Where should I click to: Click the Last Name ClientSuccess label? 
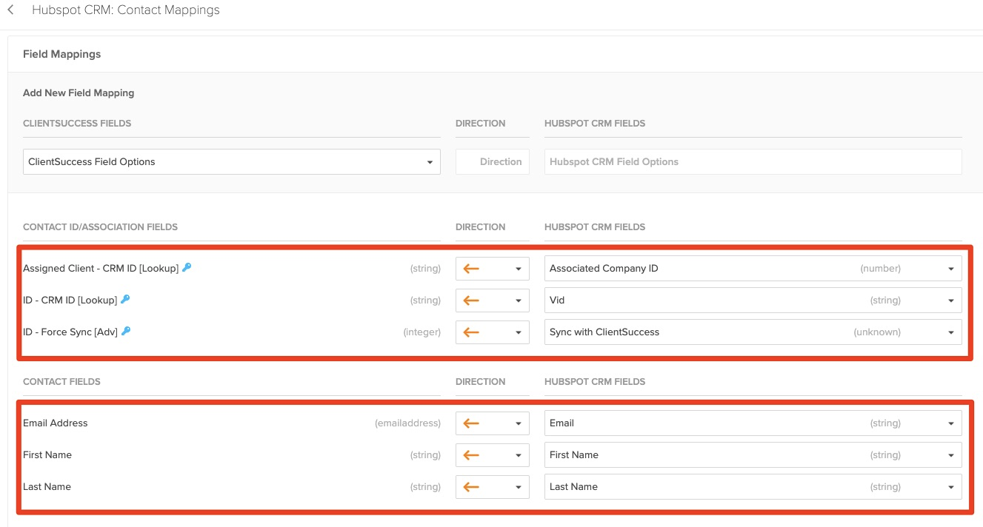point(47,487)
